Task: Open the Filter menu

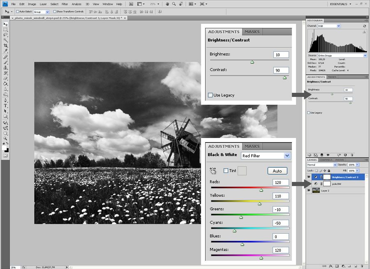Action: [x=65, y=4]
